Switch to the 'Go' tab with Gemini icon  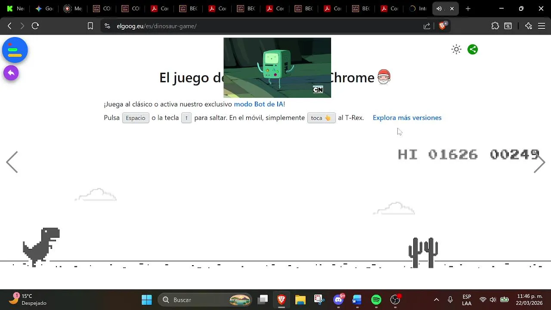click(44, 9)
